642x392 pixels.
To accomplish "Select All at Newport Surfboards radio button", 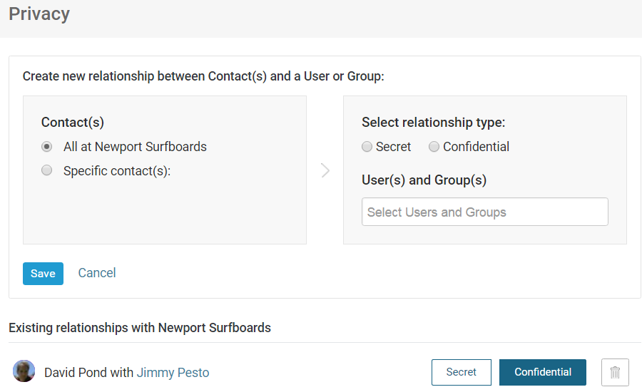I will 46,147.
